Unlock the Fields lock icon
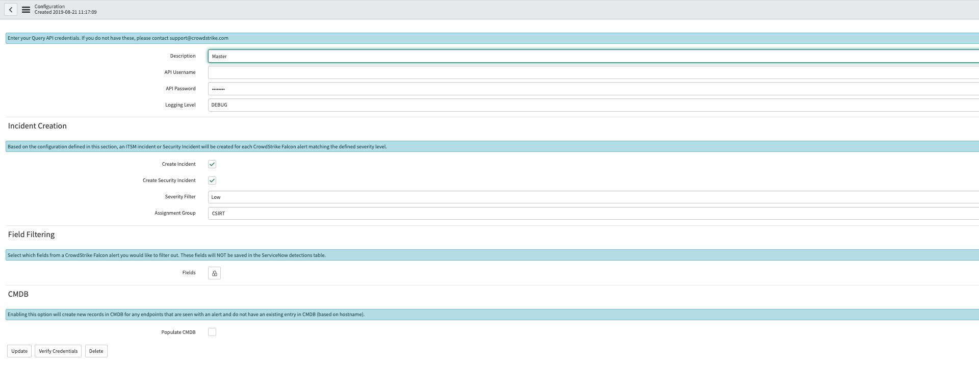Viewport: 979px width, 388px height. [x=214, y=273]
